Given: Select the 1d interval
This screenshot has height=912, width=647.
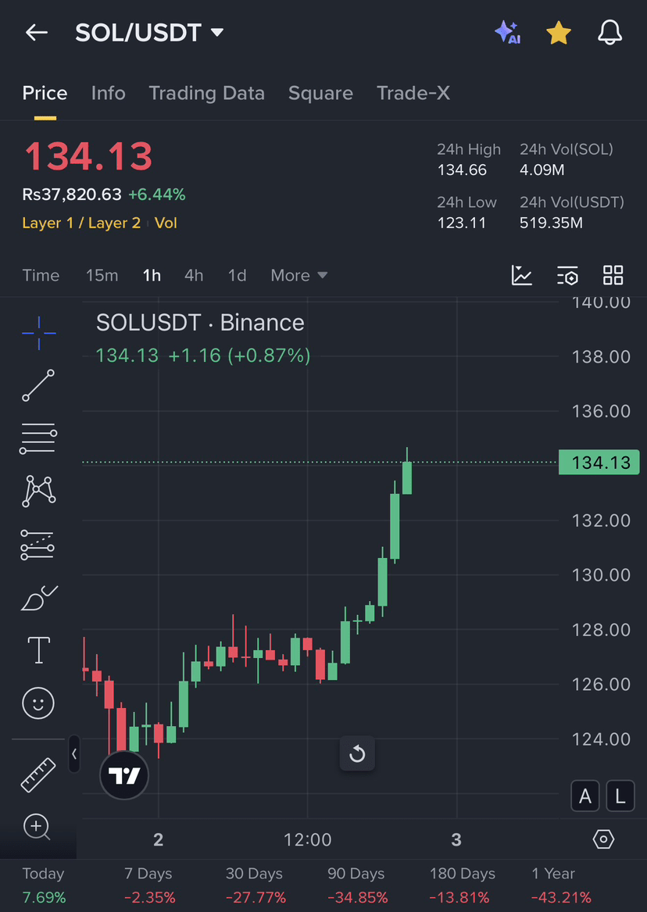Looking at the screenshot, I should point(237,275).
